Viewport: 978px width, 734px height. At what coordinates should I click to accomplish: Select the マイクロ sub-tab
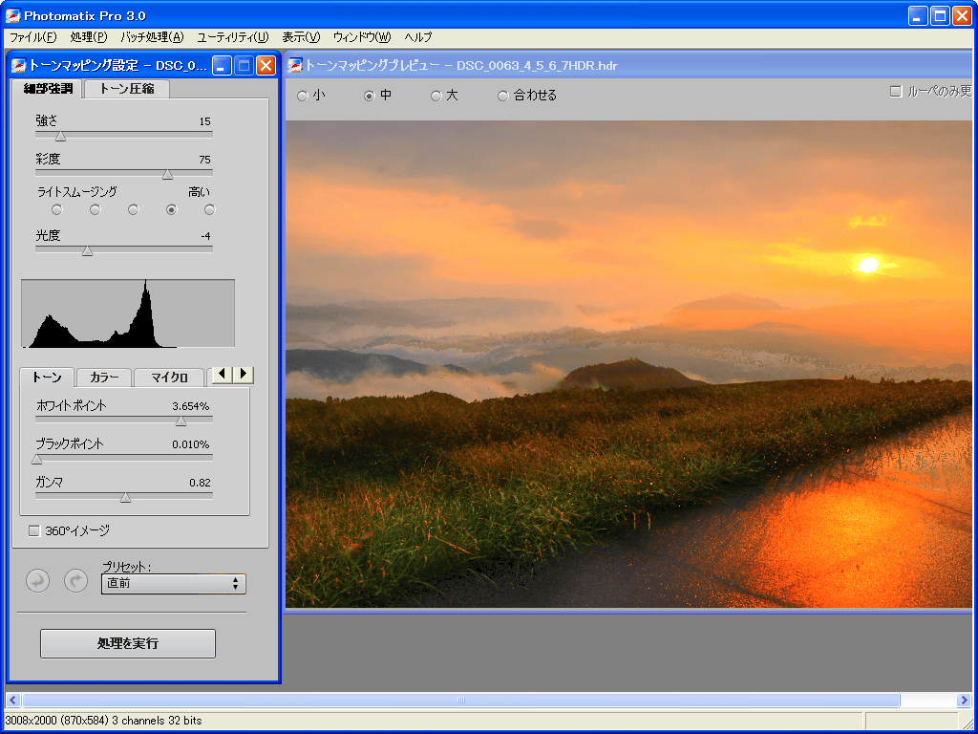pyautogui.click(x=170, y=378)
